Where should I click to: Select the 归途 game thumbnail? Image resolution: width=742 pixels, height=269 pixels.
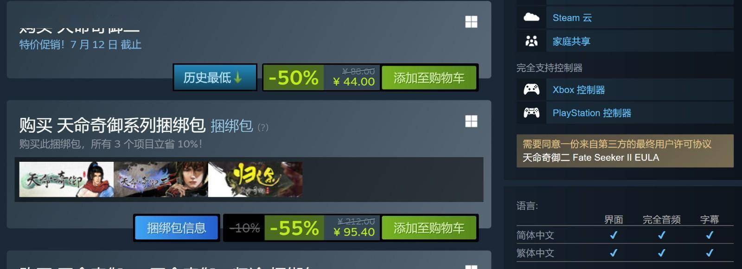pyautogui.click(x=255, y=179)
